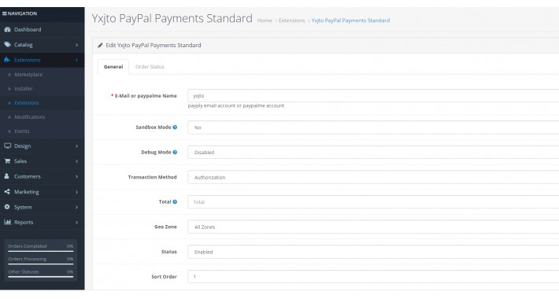Open Events submenu item
Viewport: 559px width, 299px height.
point(22,131)
